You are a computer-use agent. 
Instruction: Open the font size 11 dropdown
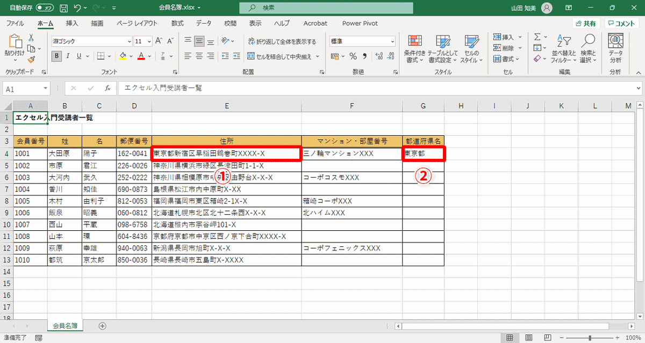tap(150, 41)
